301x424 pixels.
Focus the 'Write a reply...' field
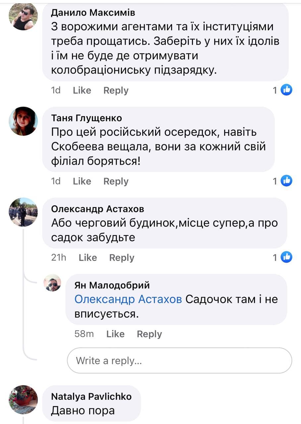point(179,360)
